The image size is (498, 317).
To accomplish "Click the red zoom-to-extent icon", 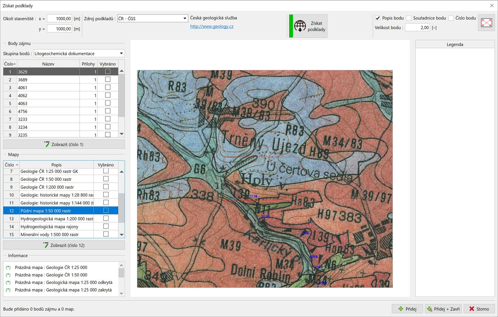I will tap(486, 23).
